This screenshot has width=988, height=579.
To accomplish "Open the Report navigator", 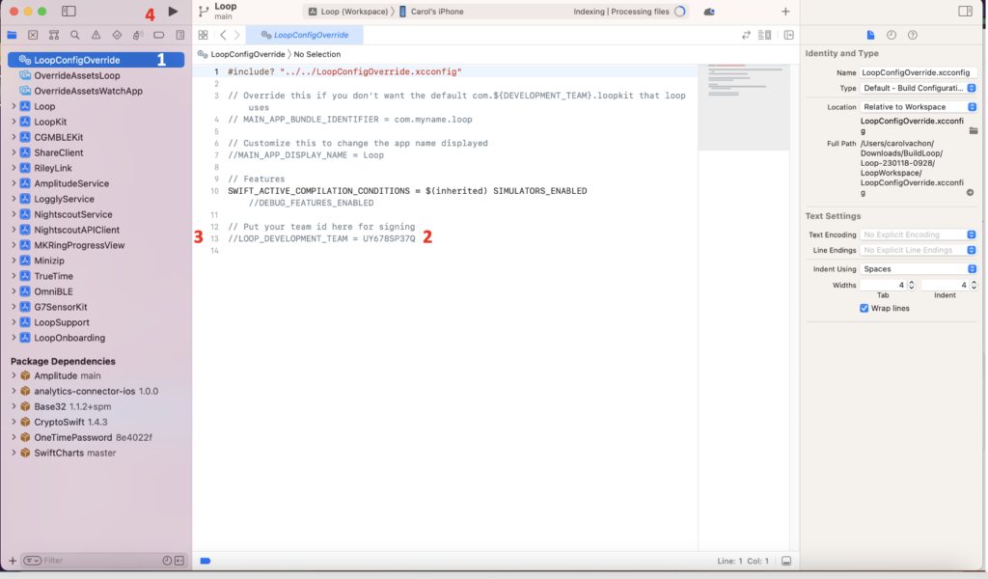I will click(179, 35).
